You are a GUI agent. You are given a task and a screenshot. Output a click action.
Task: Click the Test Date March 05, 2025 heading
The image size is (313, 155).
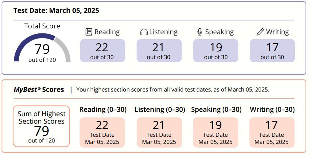click(56, 10)
